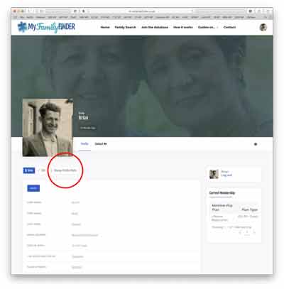Click the Brian name link in sidebar
Image resolution: width=284 pixels, height=289 pixels.
coord(225,171)
